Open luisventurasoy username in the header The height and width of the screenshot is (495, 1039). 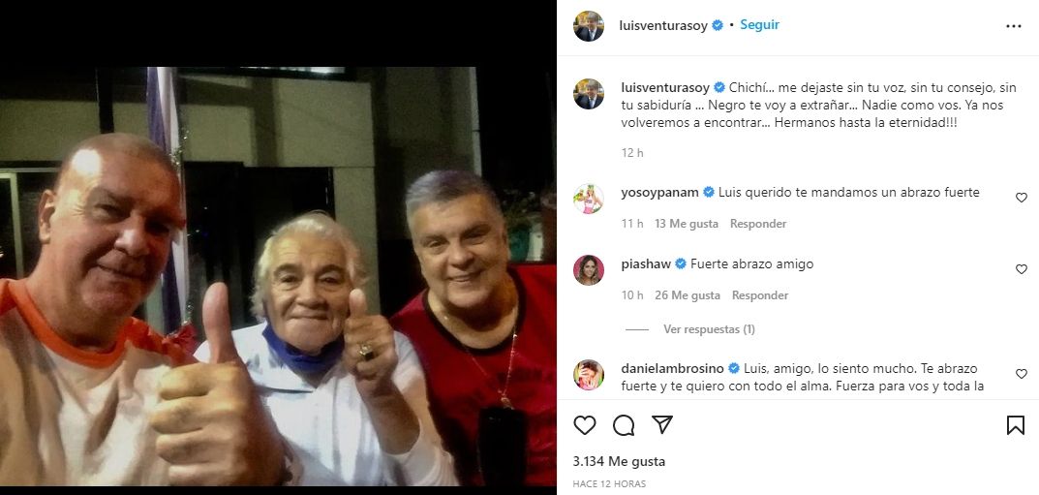click(664, 25)
